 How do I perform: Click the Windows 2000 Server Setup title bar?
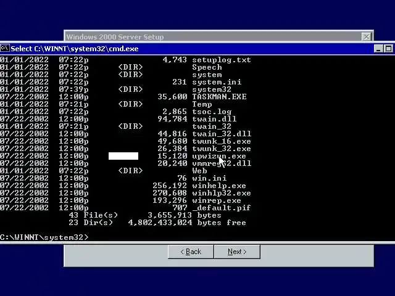pos(218,37)
